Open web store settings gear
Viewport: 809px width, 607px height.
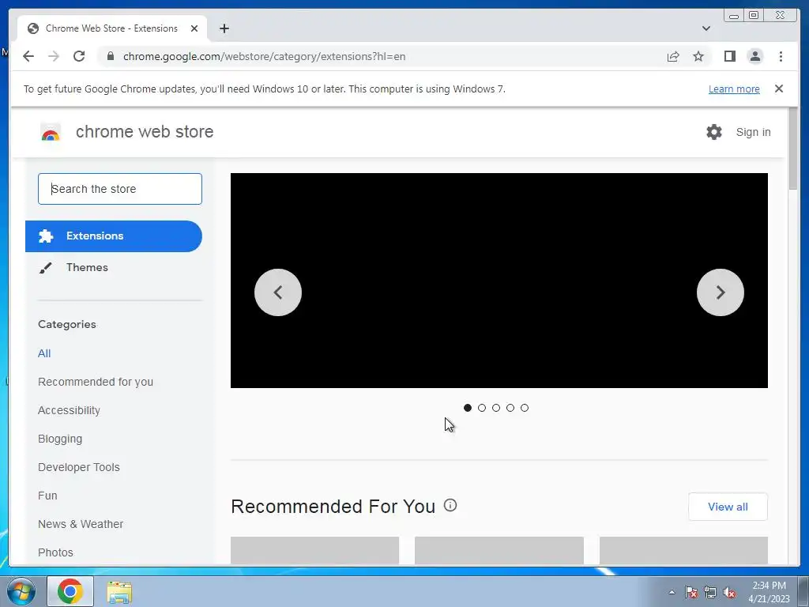[x=714, y=132]
